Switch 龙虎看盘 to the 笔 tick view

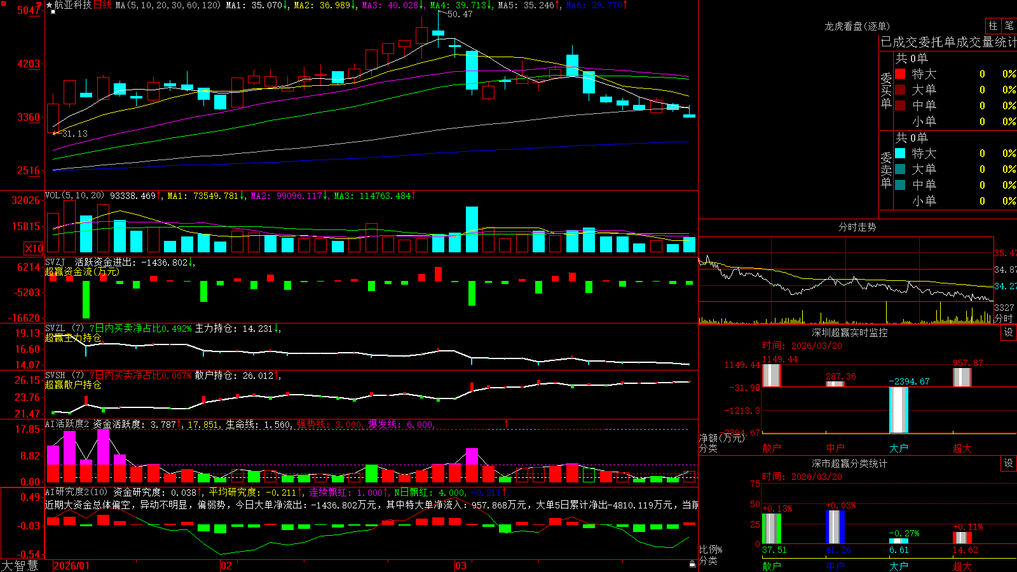(1009, 25)
